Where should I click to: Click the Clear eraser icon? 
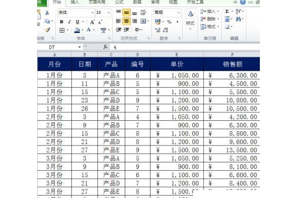tap(227, 27)
